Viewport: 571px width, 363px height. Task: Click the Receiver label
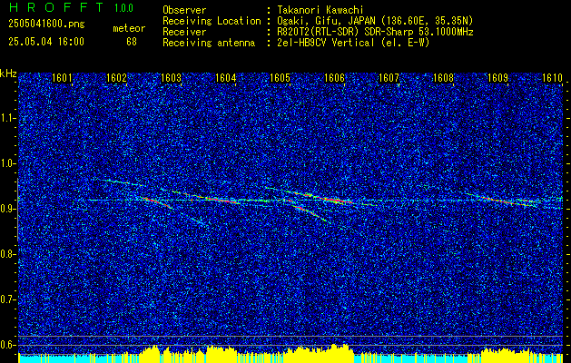tap(184, 32)
